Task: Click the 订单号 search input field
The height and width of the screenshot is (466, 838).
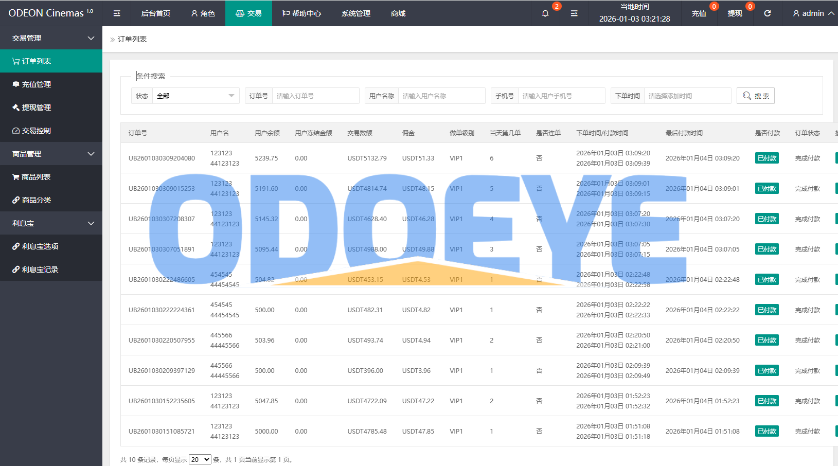Action: point(315,96)
